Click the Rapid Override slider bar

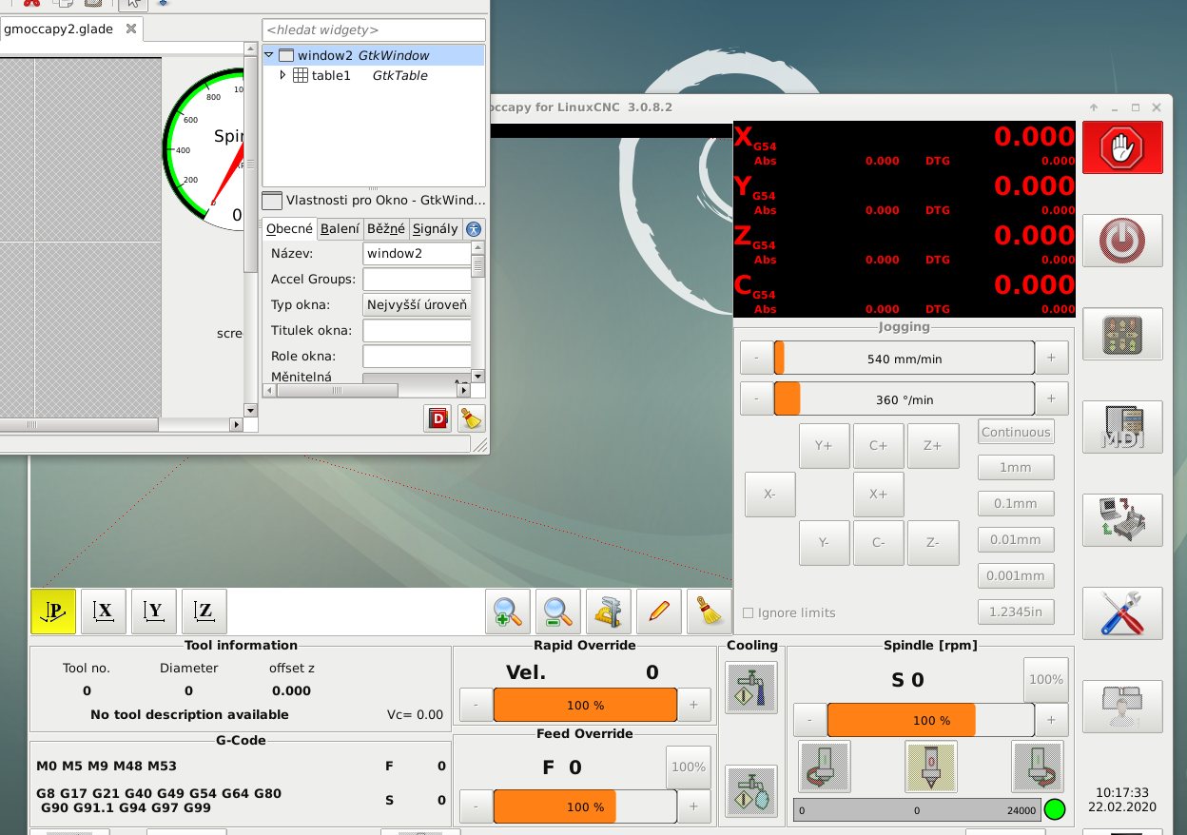(585, 706)
